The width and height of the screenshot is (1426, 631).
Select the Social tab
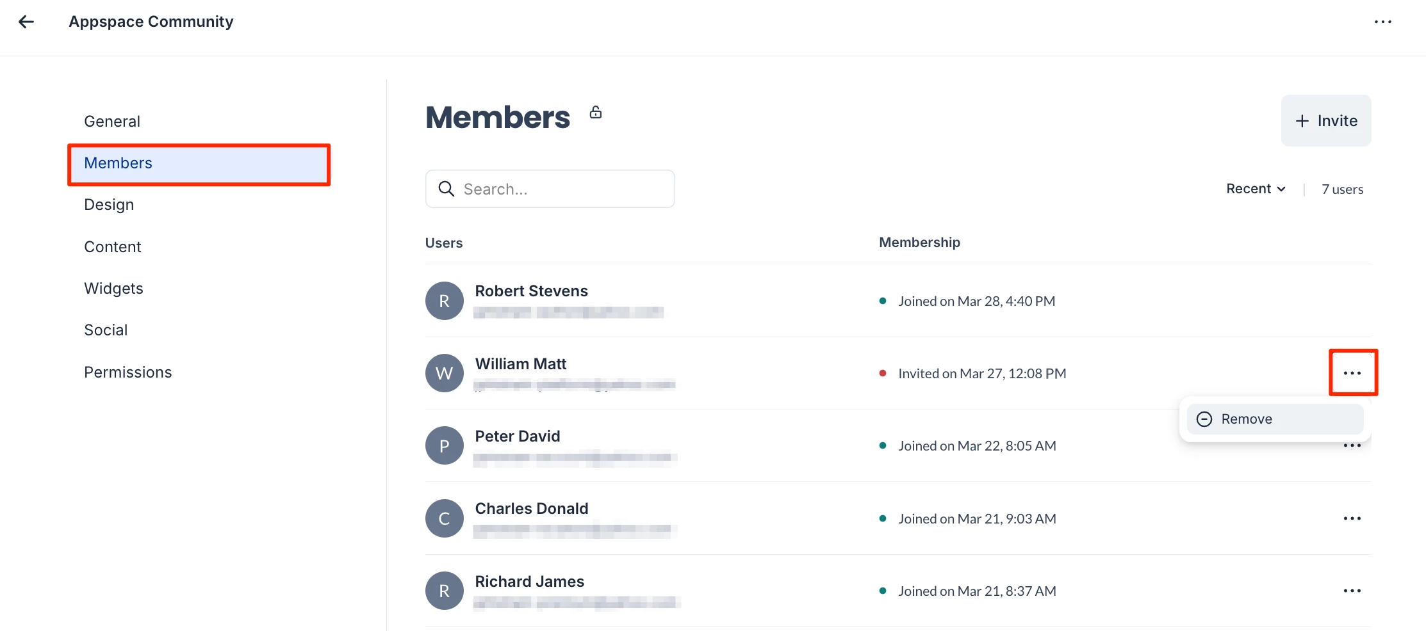[x=106, y=330]
